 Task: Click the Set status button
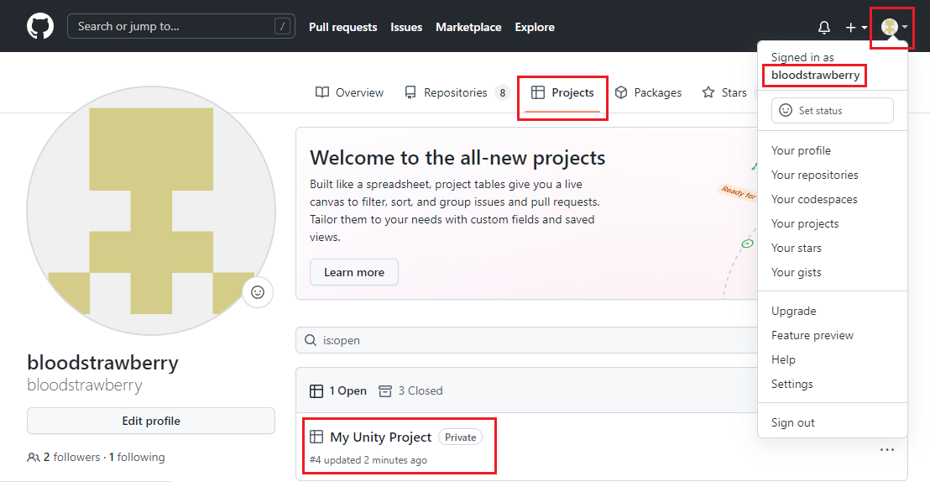(x=832, y=110)
